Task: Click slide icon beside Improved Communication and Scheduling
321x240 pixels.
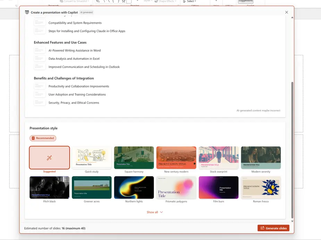Action: coord(40,67)
